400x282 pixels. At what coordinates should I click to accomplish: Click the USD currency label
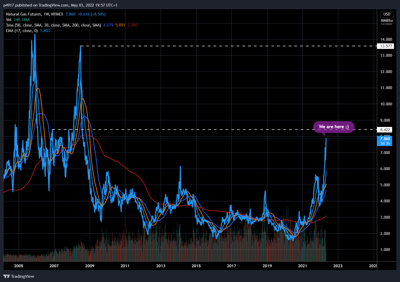click(x=387, y=14)
